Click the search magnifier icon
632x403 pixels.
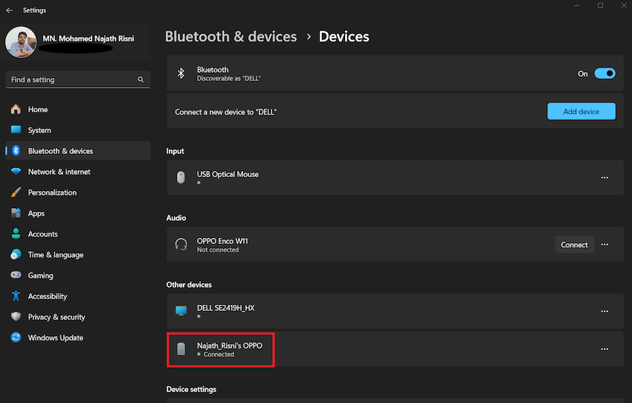pyautogui.click(x=141, y=80)
